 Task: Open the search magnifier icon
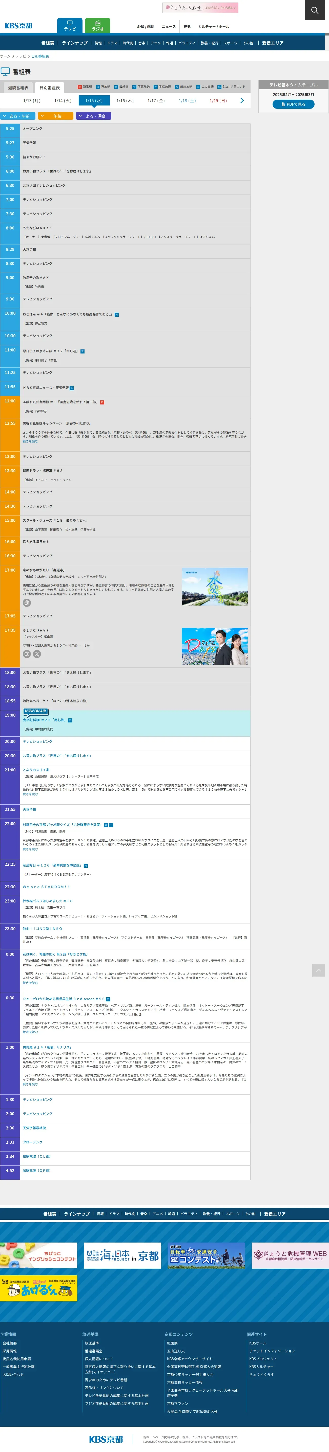point(315,10)
